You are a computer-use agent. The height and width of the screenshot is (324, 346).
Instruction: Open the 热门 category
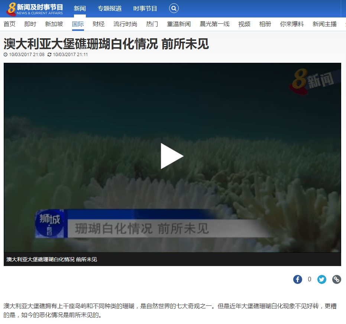[x=152, y=24]
